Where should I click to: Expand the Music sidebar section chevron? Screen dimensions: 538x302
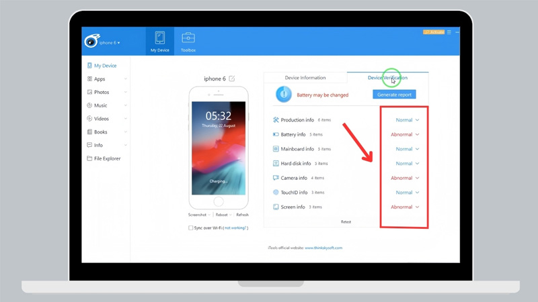126,105
